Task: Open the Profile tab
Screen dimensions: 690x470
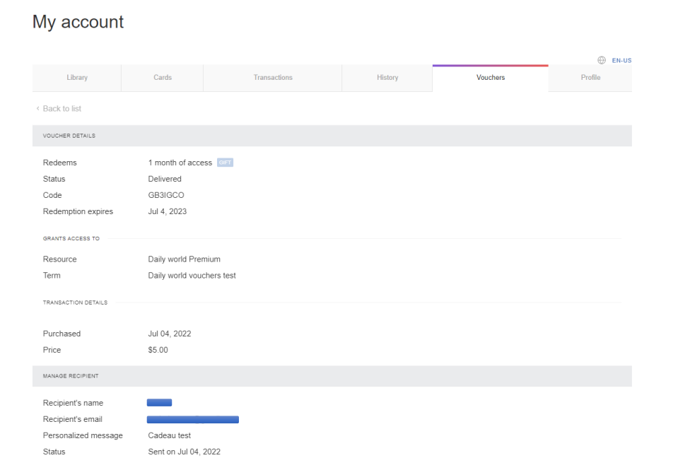Action: pos(590,78)
